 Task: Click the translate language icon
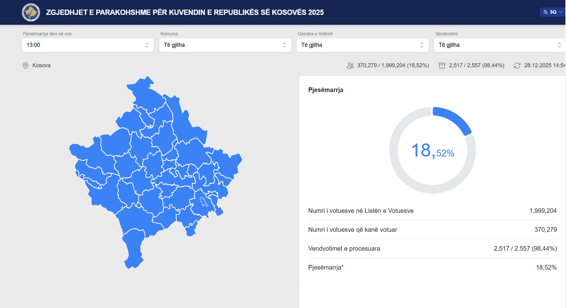pyautogui.click(x=545, y=12)
